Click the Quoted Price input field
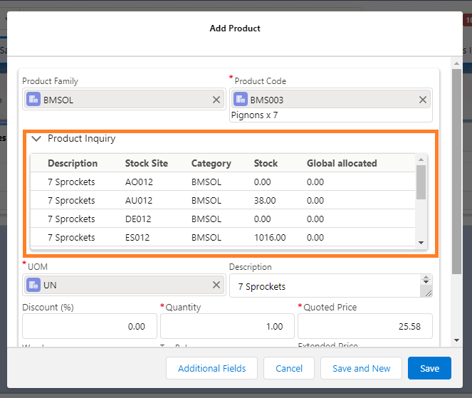This screenshot has width=472, height=398. coord(365,326)
